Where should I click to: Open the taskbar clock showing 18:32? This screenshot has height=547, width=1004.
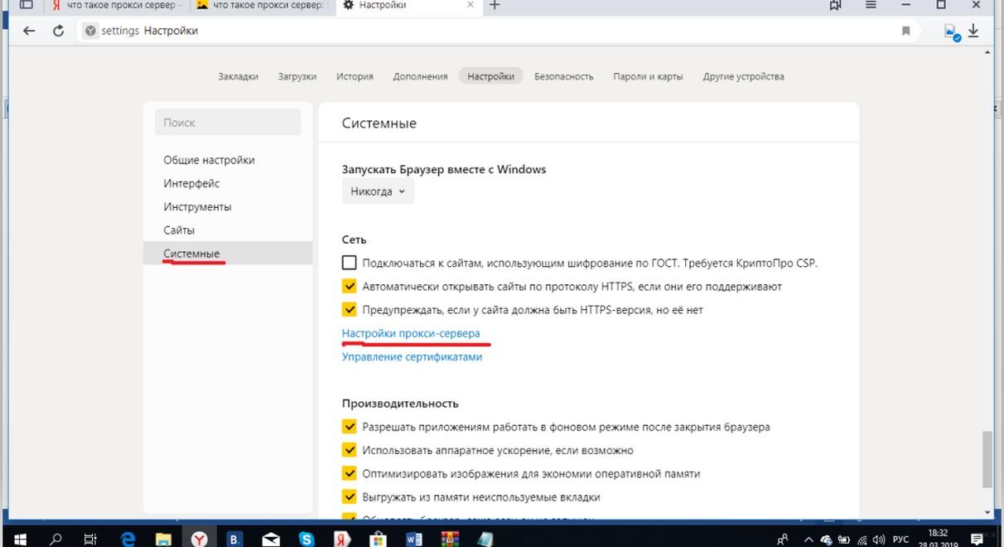[939, 539]
